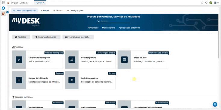Click the Solicitar conserto wrench icon
The image size is (221, 110).
click(72, 80)
